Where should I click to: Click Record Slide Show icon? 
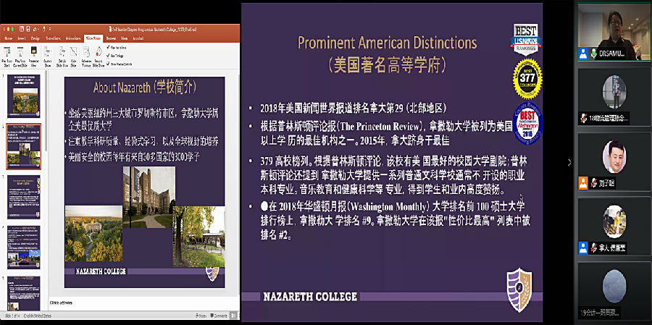(x=99, y=51)
